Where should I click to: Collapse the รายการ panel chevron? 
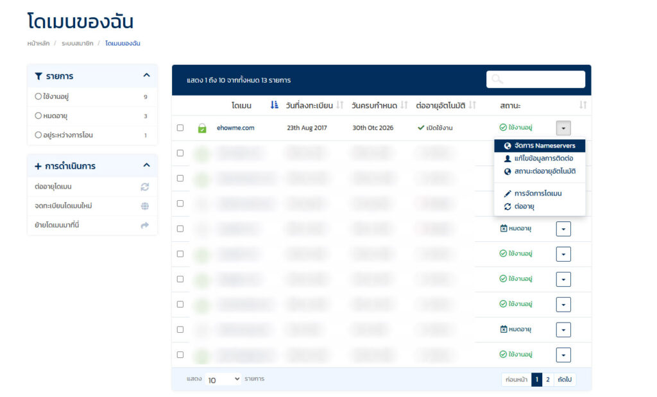[x=146, y=76]
